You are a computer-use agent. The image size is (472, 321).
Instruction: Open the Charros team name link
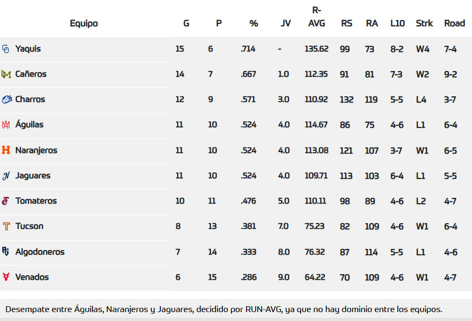click(x=30, y=99)
